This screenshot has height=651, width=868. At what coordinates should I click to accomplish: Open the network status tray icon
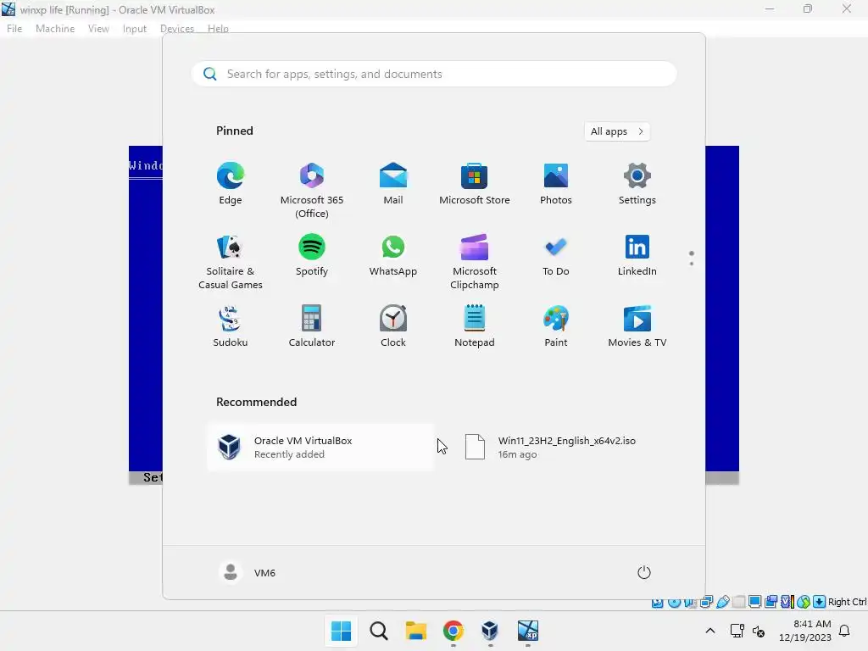[x=737, y=631]
